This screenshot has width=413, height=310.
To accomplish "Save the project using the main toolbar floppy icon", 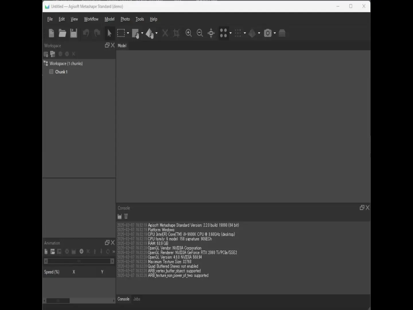I will click(74, 33).
